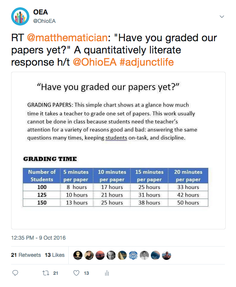
Task: View the 21 Retweets list
Action: [26, 255]
